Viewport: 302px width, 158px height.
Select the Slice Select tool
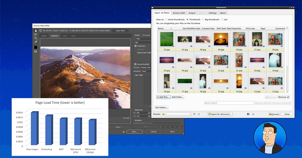coord(35,35)
